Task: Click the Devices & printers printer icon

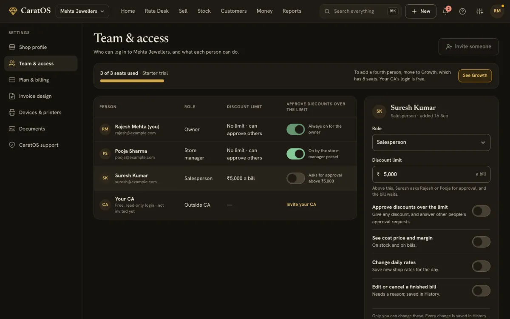Action: point(12,112)
